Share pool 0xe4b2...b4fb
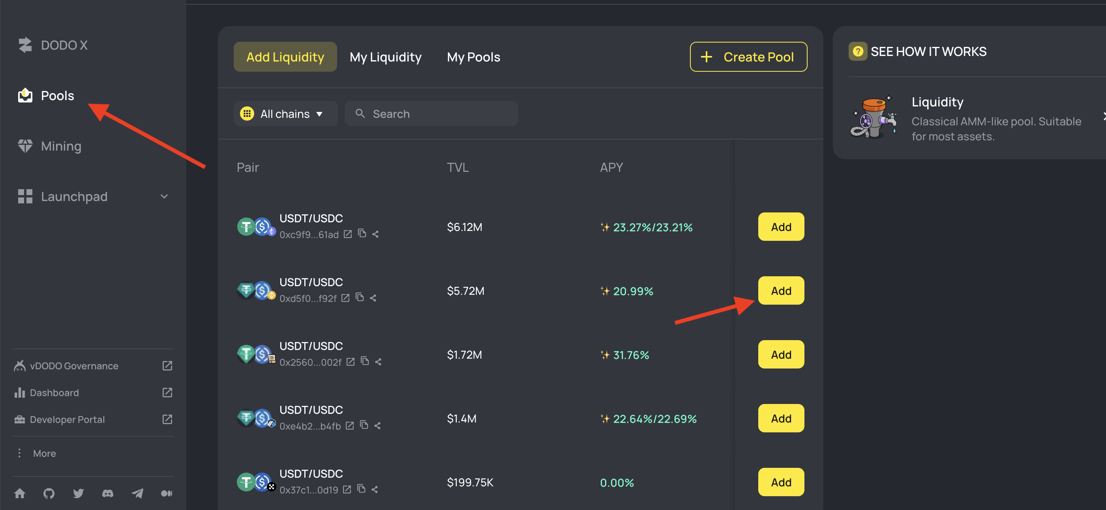Image resolution: width=1106 pixels, height=510 pixels. tap(377, 426)
